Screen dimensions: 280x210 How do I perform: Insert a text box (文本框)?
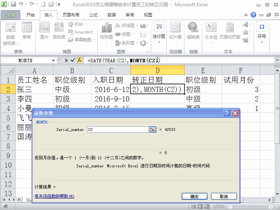(x=211, y=33)
